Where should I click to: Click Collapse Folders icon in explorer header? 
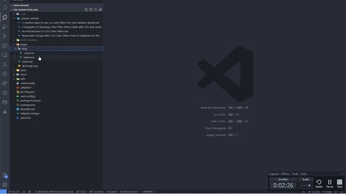[101, 10]
